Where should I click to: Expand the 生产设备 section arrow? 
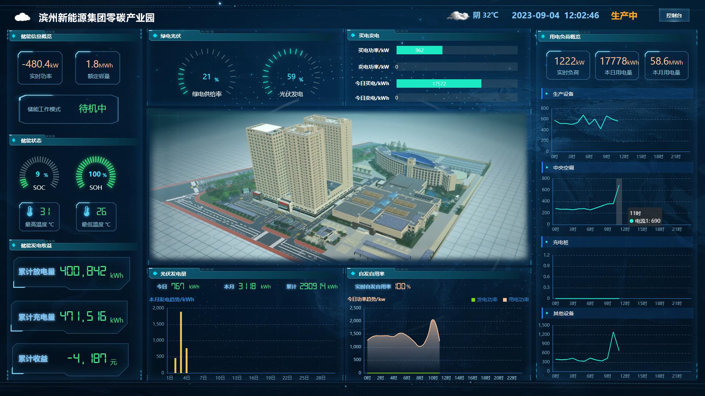[547, 94]
